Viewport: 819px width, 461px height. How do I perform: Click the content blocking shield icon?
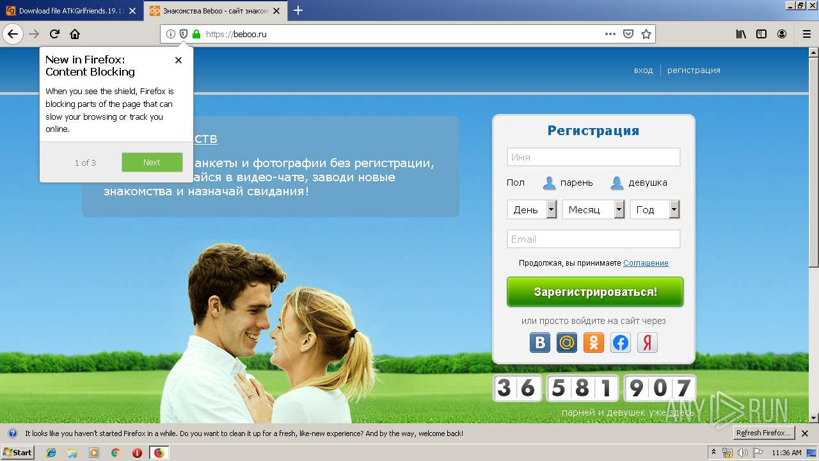183,34
